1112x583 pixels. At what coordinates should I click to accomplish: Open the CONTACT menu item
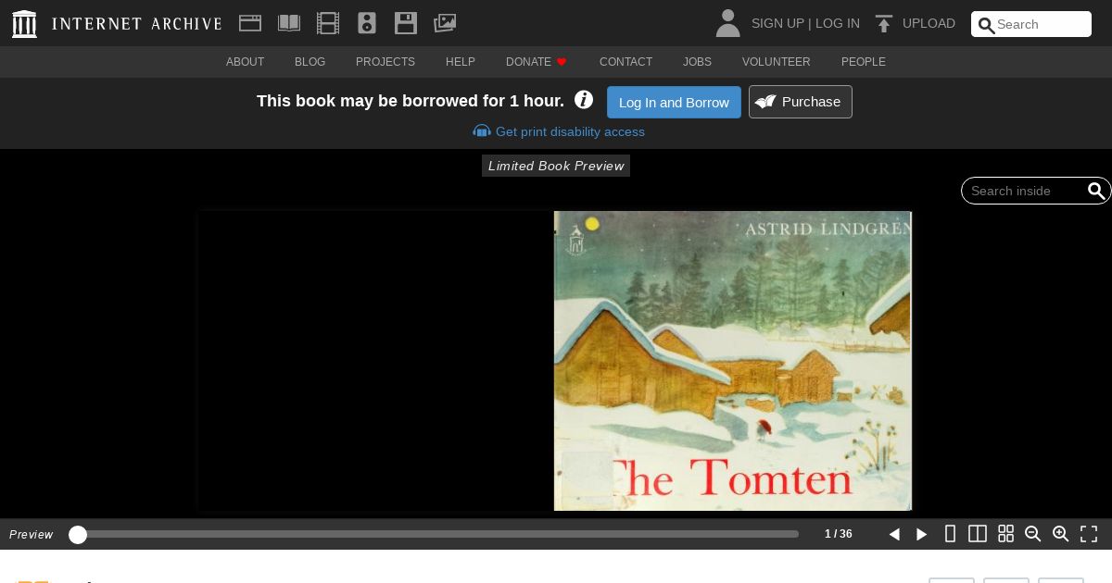coord(626,62)
